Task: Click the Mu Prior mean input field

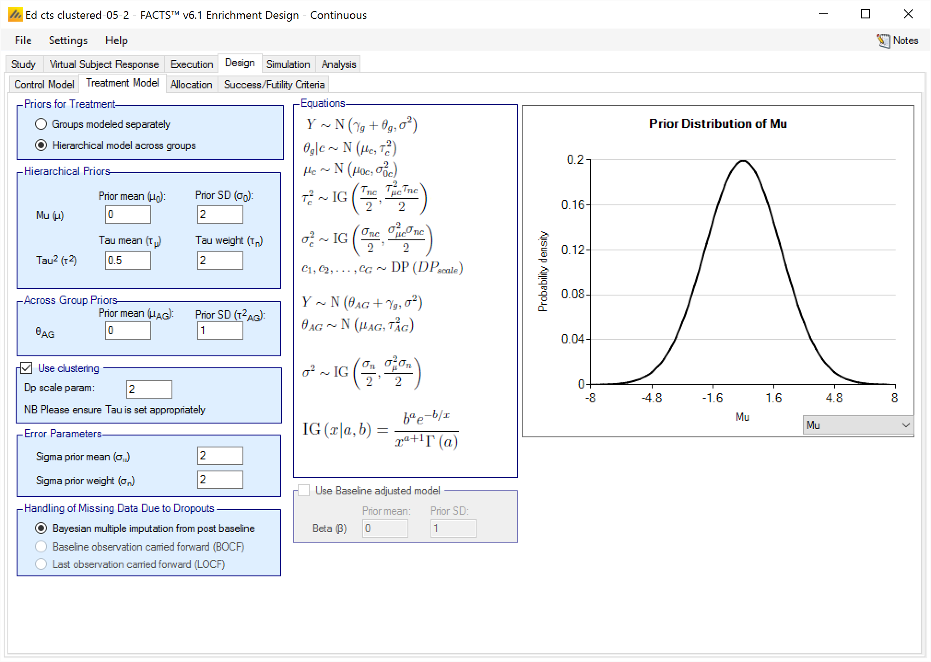Action: coord(128,215)
